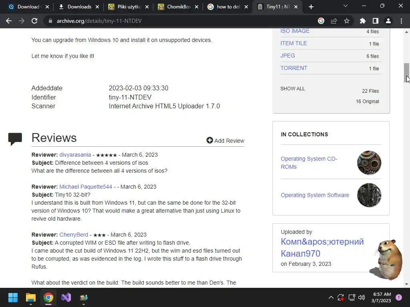Click the scrollbar up arrow

click(x=406, y=32)
